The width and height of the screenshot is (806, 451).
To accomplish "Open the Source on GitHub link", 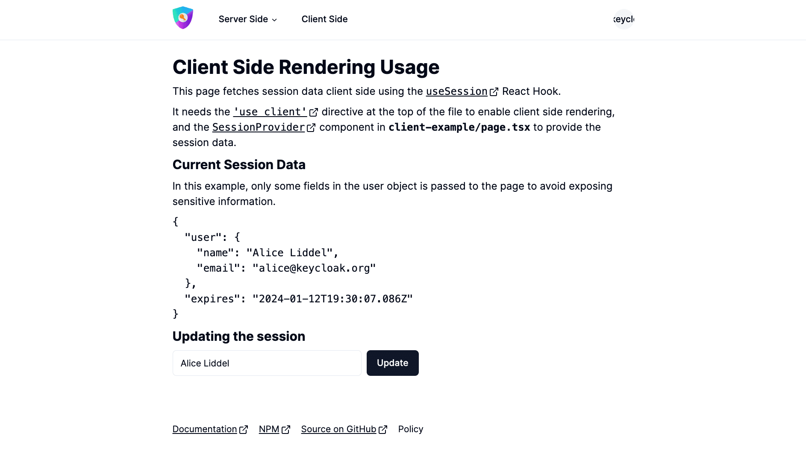I will (x=338, y=429).
